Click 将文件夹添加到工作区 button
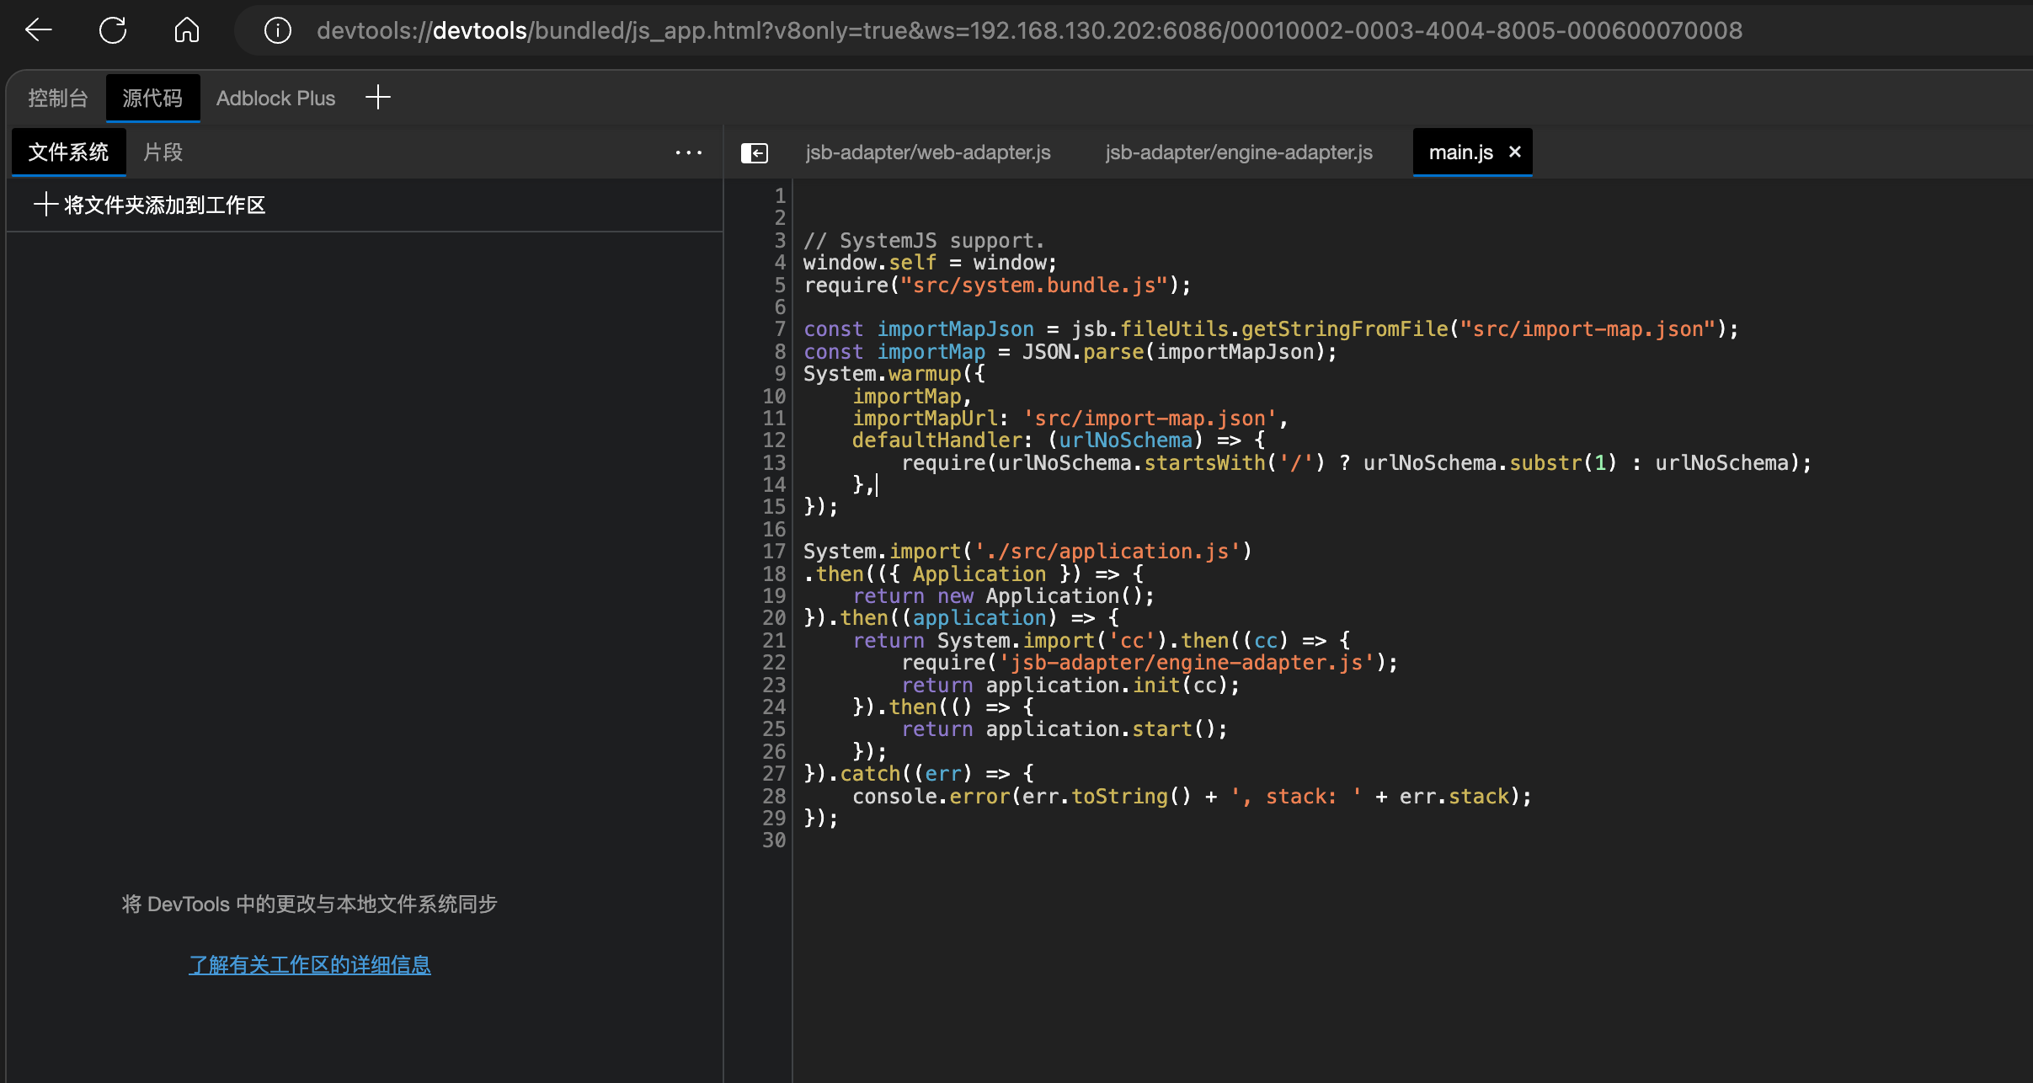Viewport: 2033px width, 1083px height. (x=164, y=205)
